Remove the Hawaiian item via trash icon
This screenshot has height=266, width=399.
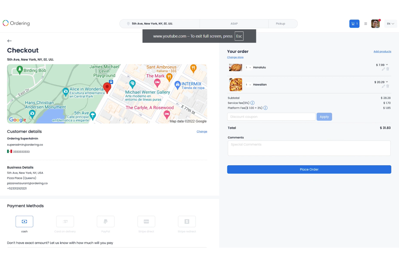388,86
